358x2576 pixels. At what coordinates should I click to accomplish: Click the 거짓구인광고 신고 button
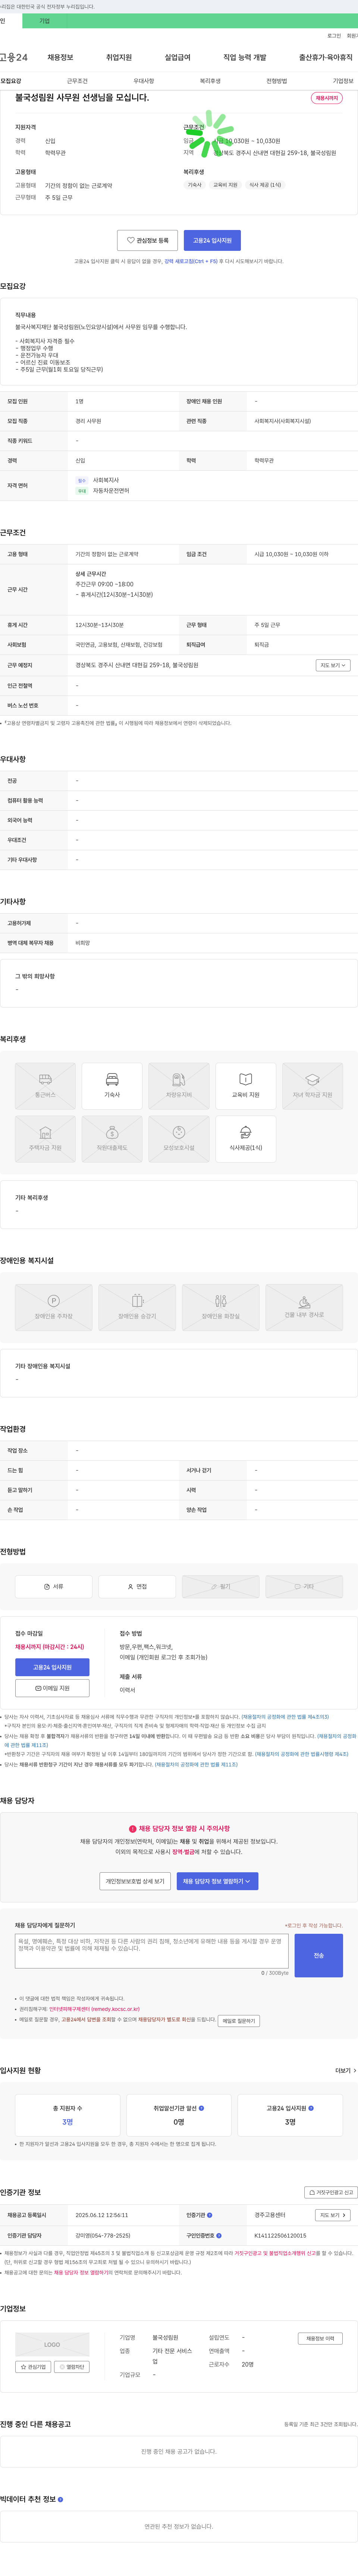point(331,2192)
